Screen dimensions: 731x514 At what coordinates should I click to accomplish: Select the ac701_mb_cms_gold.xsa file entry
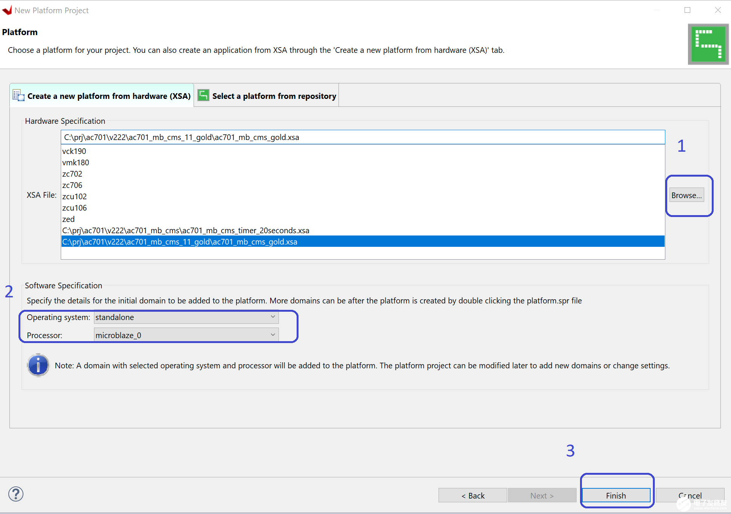(x=363, y=242)
